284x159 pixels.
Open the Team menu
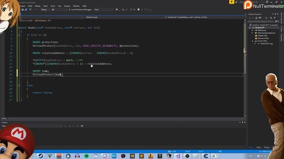45,6
